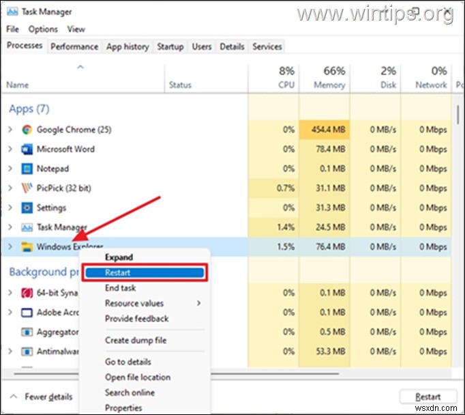
Task: Click the vertical scrollbar thumb
Action: [x=458, y=115]
